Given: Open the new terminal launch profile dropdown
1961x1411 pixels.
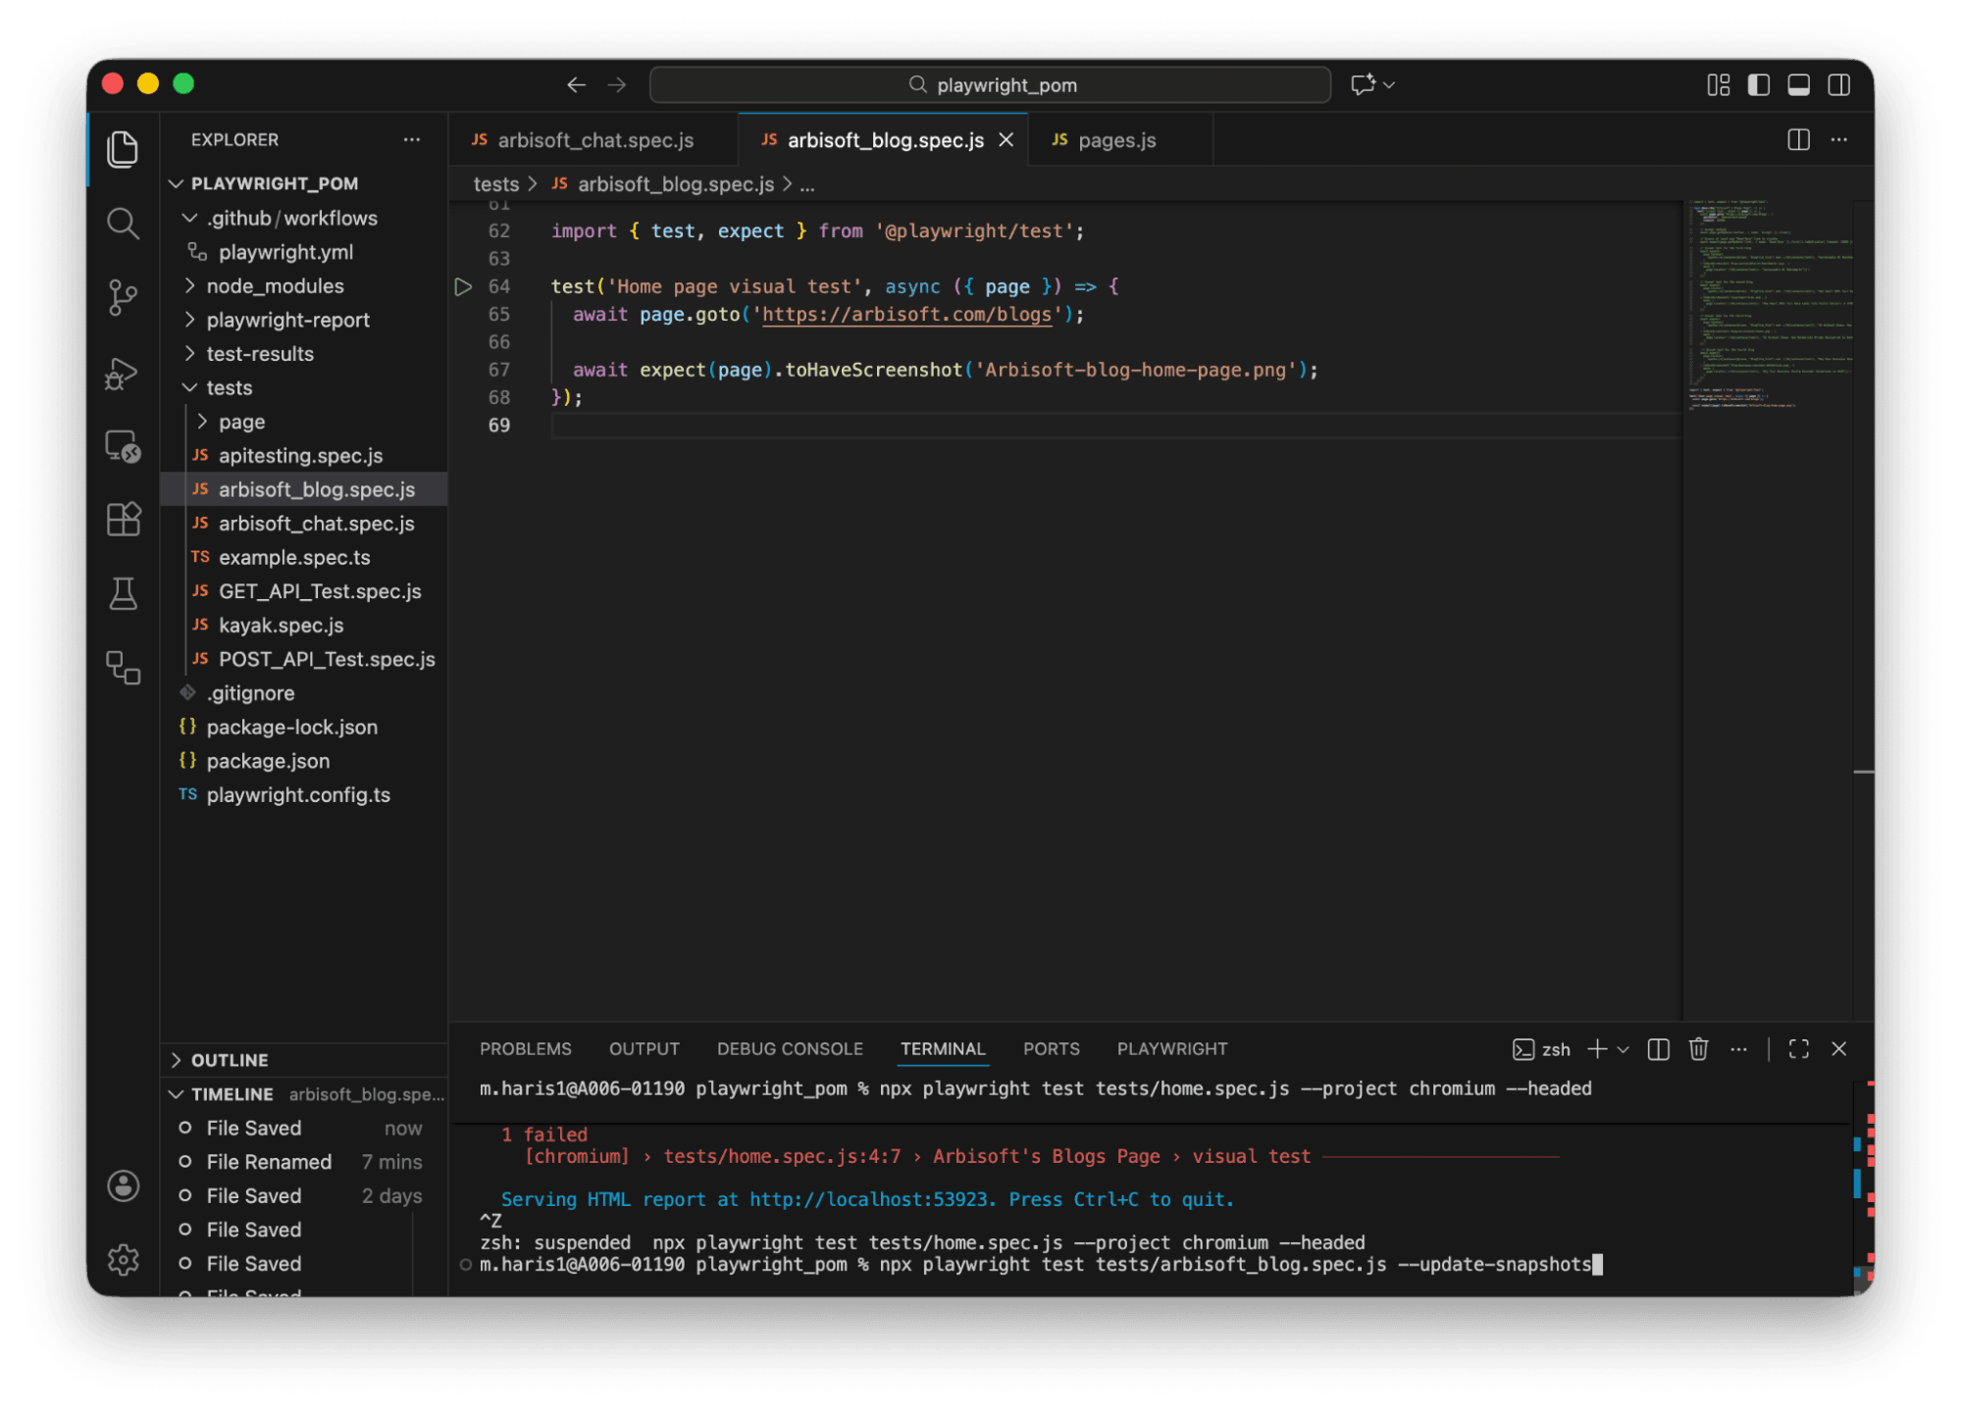Looking at the screenshot, I should 1624,1049.
